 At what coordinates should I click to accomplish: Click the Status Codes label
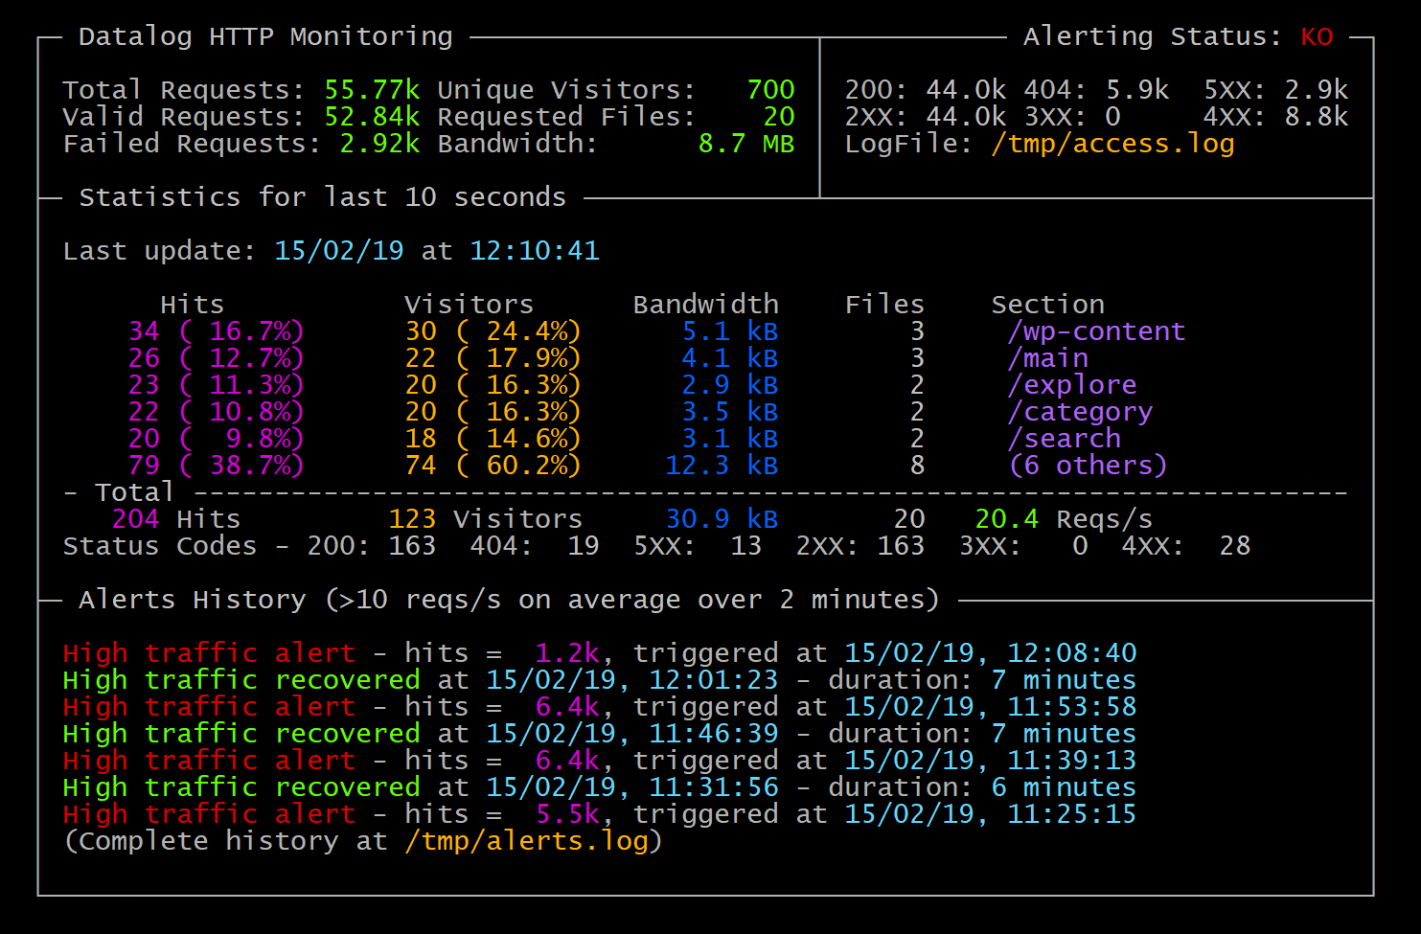click(x=160, y=546)
